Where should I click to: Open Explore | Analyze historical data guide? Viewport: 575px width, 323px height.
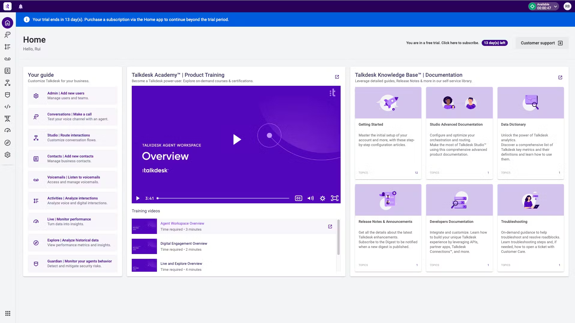[x=73, y=243]
